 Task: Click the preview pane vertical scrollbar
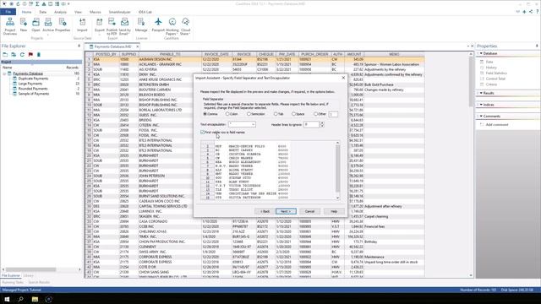(x=337, y=169)
